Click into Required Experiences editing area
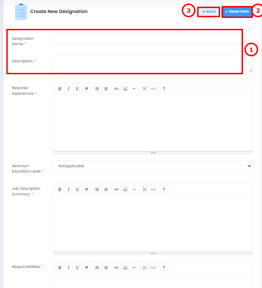Screen dimensions: 262x288 pyautogui.click(x=153, y=123)
